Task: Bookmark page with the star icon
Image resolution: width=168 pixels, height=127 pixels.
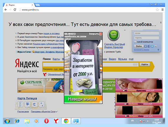Action: (x=157, y=10)
